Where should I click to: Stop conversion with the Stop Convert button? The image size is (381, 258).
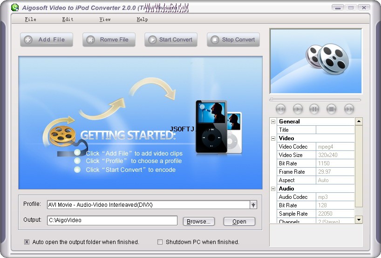pos(233,40)
